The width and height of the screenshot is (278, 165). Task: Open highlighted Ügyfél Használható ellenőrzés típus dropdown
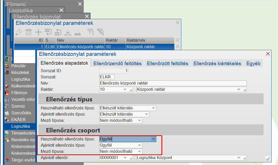click(x=153, y=139)
